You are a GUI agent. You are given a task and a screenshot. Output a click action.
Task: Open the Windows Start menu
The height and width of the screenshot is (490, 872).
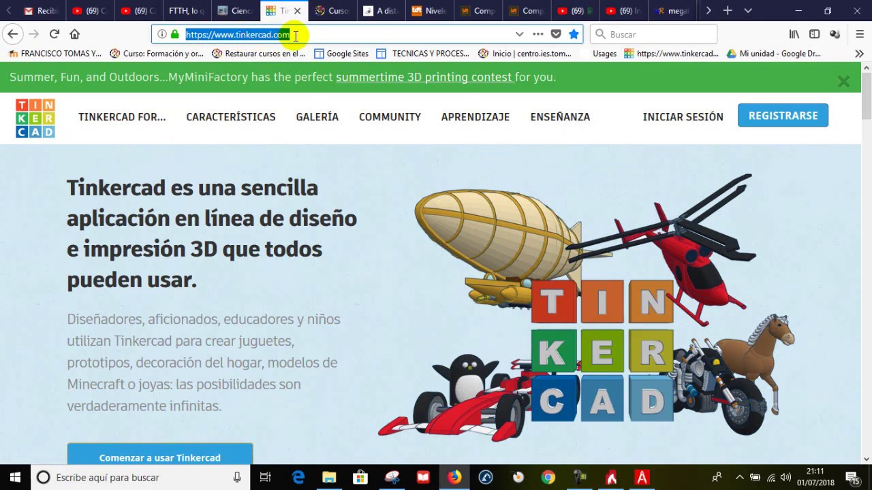coord(15,477)
